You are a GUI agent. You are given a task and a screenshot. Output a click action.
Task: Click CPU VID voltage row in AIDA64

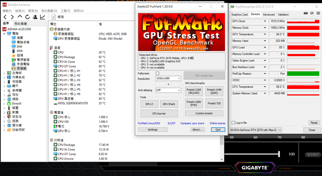(81, 122)
